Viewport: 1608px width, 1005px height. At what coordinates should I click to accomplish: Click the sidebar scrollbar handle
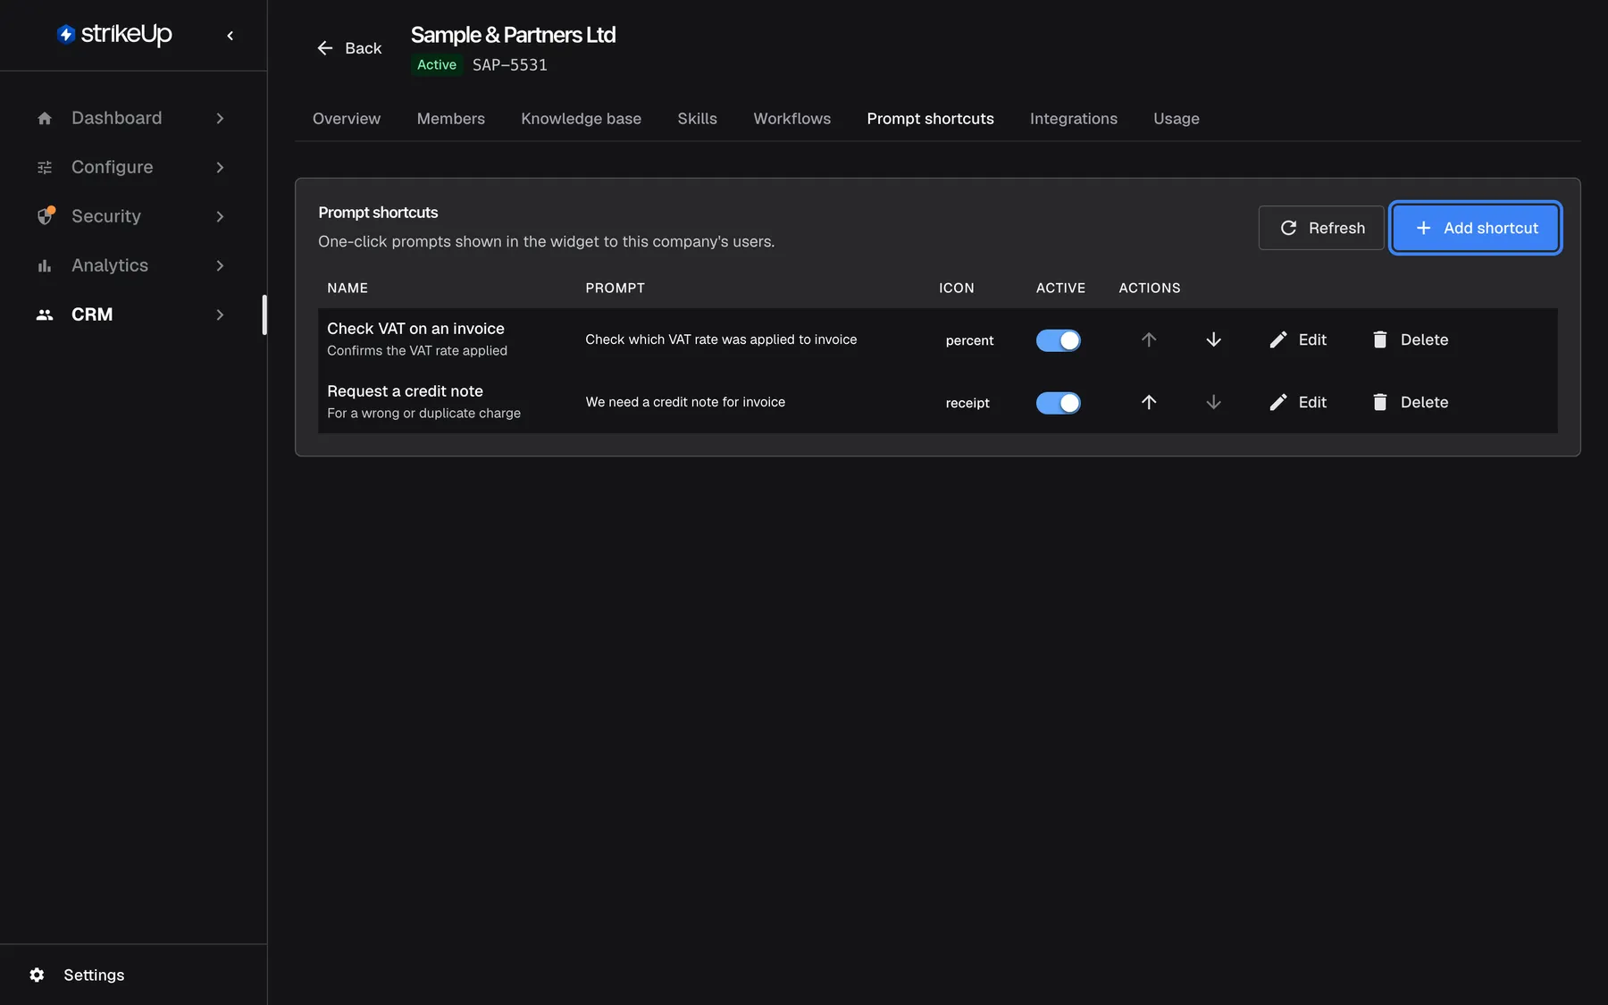coord(264,314)
